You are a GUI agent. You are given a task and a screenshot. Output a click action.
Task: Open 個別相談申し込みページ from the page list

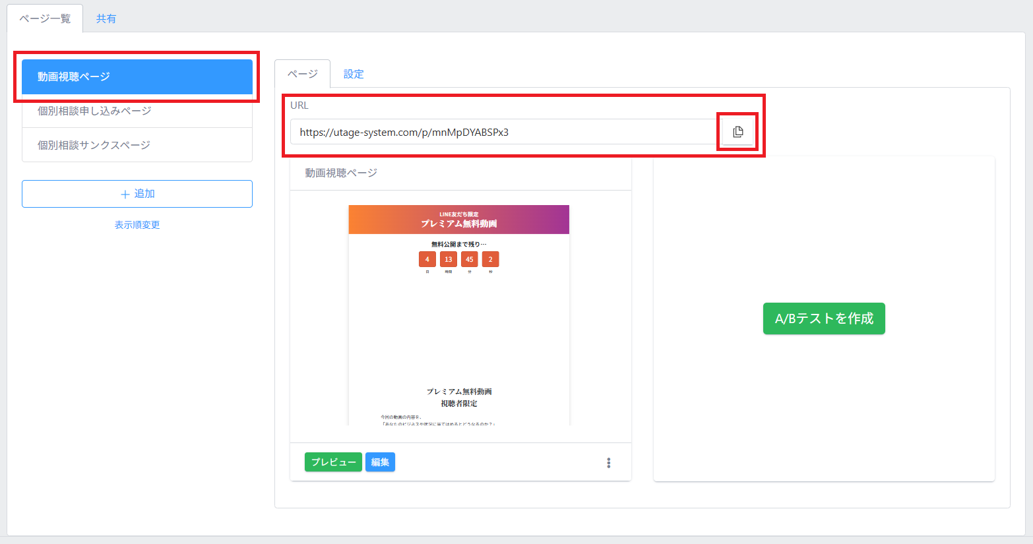tap(137, 111)
